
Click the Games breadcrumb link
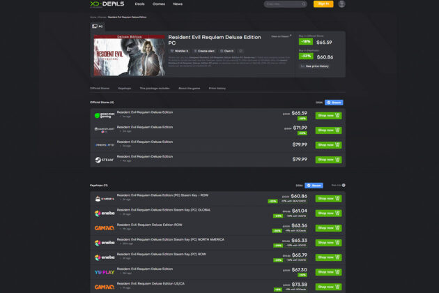pyautogui.click(x=102, y=17)
